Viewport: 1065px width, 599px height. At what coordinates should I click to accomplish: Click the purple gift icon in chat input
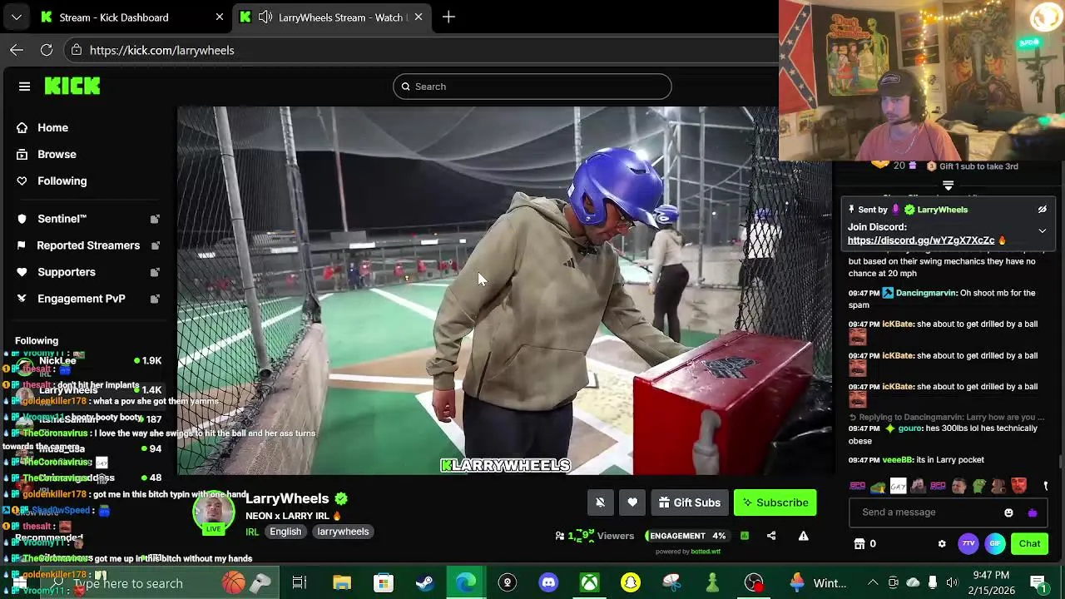pos(1033,512)
